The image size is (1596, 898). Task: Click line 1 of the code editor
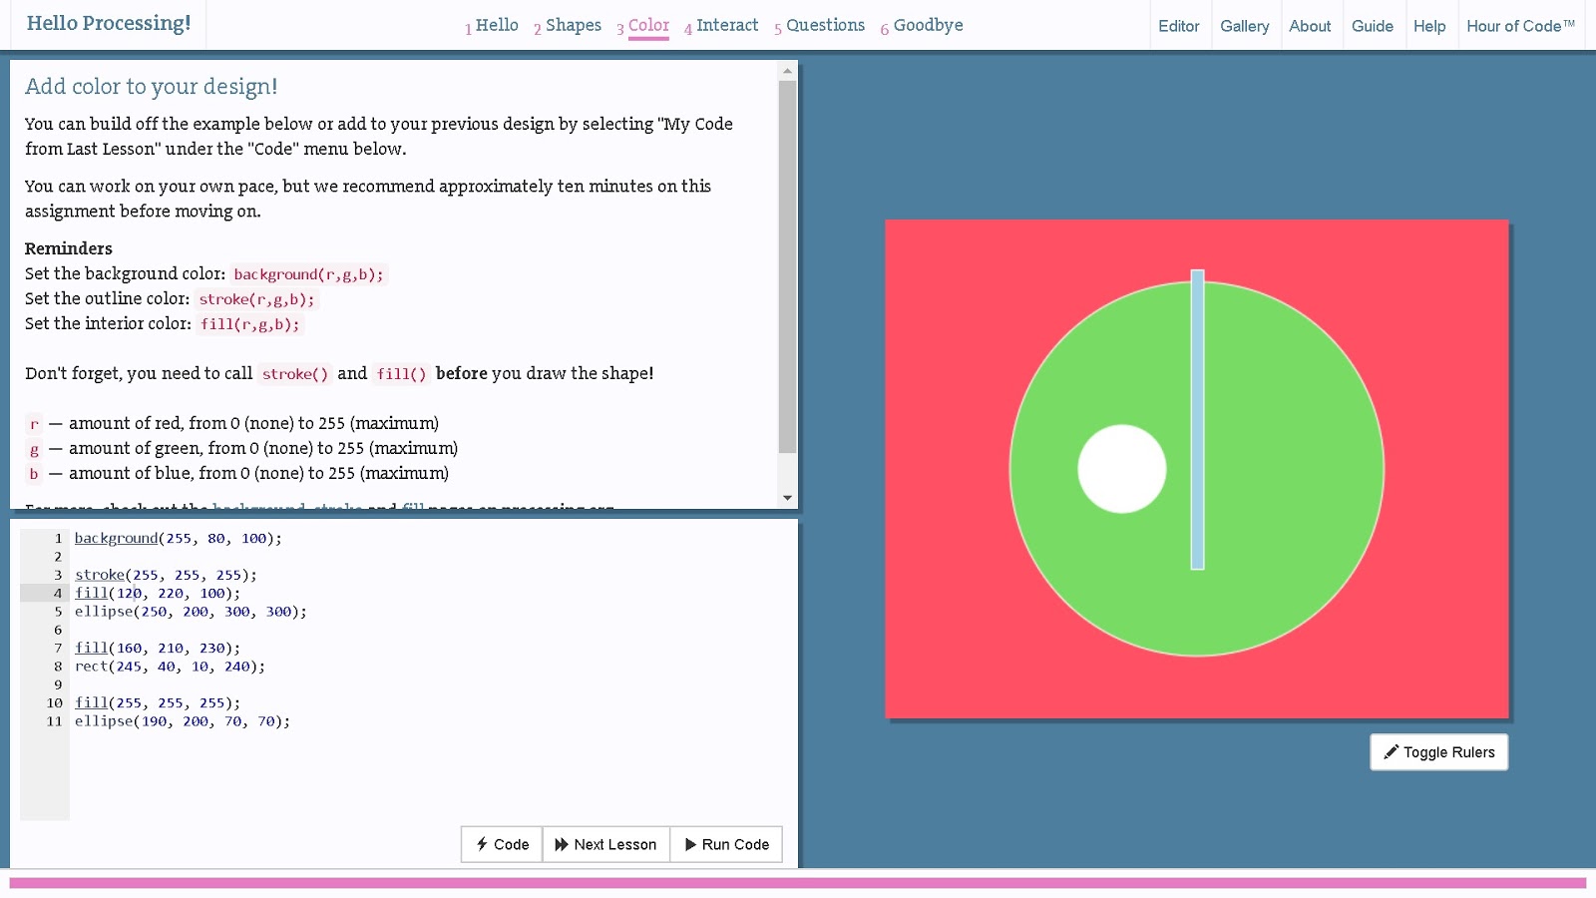[x=178, y=538]
